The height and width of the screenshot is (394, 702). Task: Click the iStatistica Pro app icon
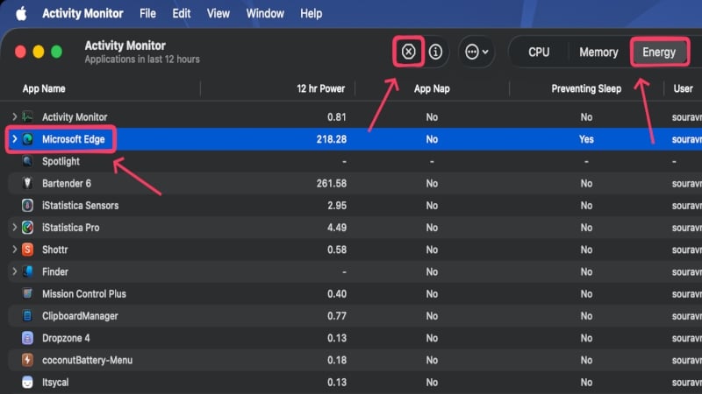(27, 228)
